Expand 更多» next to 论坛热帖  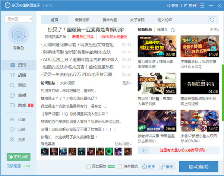[x=127, y=83]
